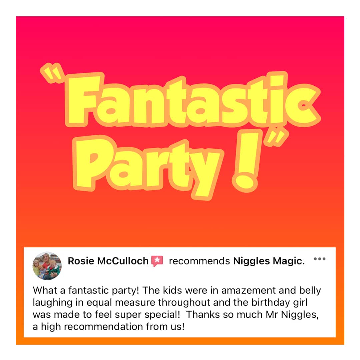Click the pink star recommendation badge
Image resolution: width=360 pixels, height=360 pixels.
pos(157,261)
